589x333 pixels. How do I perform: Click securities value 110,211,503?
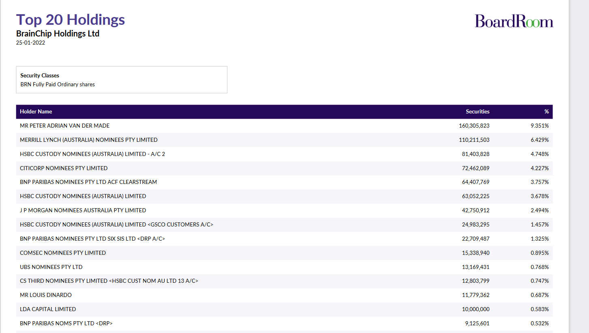point(474,140)
